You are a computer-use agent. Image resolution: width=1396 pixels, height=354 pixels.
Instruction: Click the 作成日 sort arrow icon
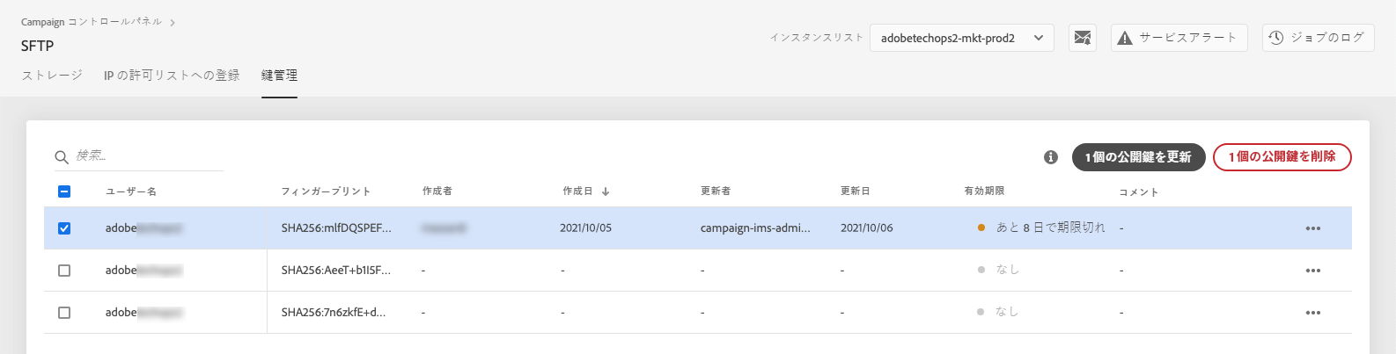click(606, 191)
